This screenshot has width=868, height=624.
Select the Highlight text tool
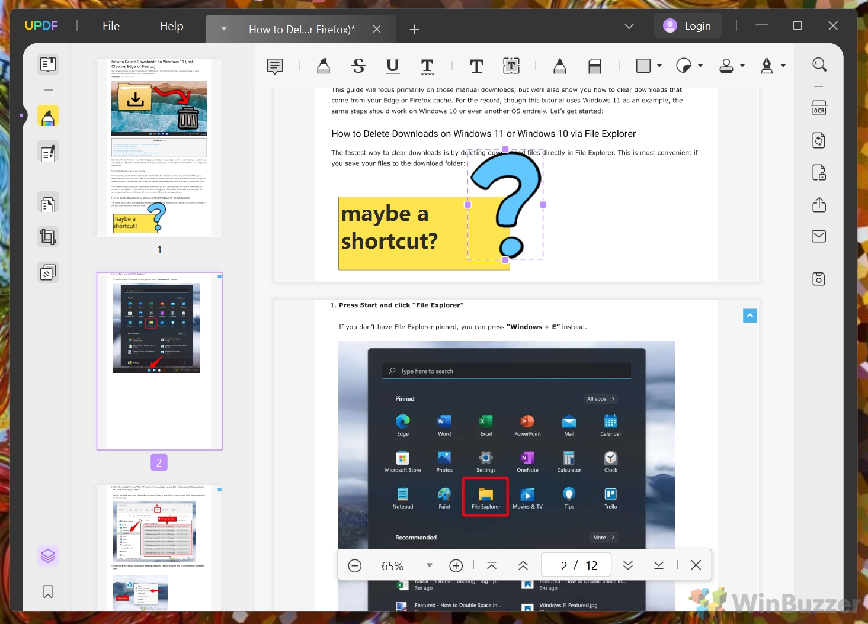(x=324, y=66)
